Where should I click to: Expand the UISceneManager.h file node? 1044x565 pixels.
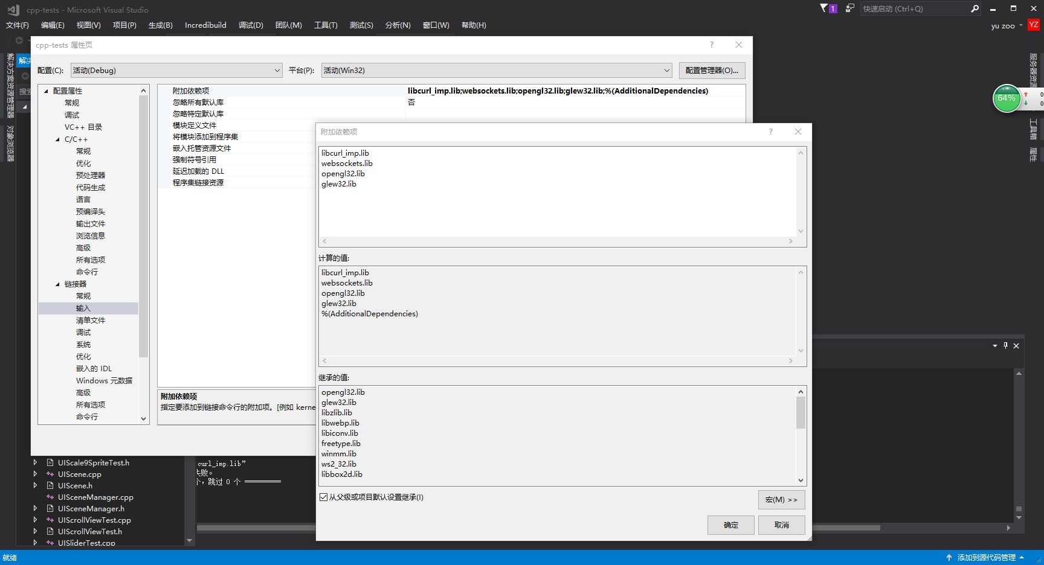[35, 509]
